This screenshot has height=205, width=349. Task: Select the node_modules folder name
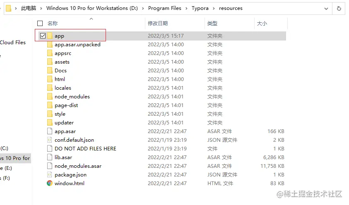[x=72, y=97]
